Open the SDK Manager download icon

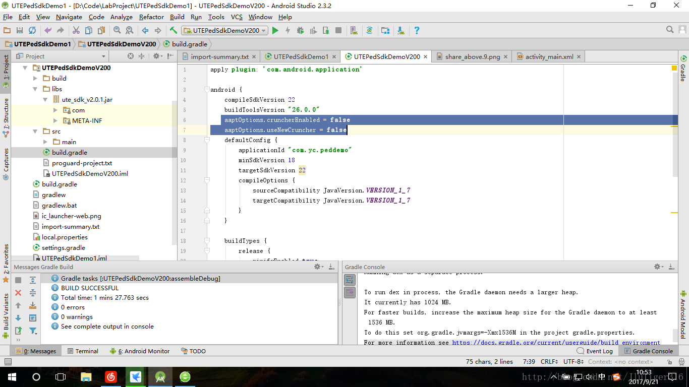[401, 30]
